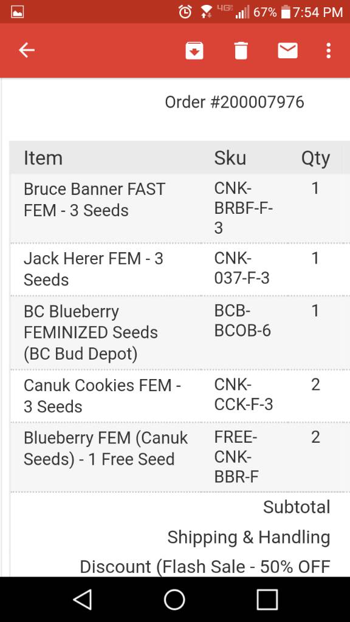Viewport: 350px width, 622px height.
Task: Tap the Android back navigation triangle
Action: [x=83, y=599]
